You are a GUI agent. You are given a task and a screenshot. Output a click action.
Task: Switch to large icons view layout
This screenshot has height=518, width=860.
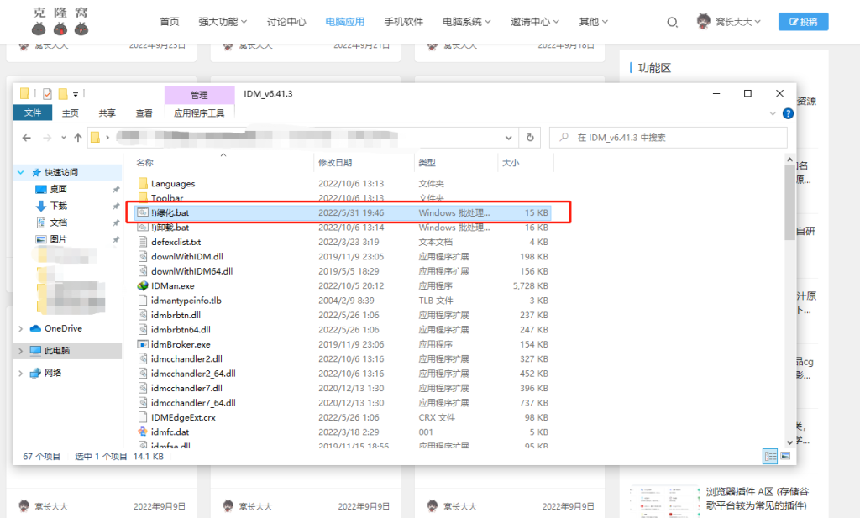(x=785, y=456)
